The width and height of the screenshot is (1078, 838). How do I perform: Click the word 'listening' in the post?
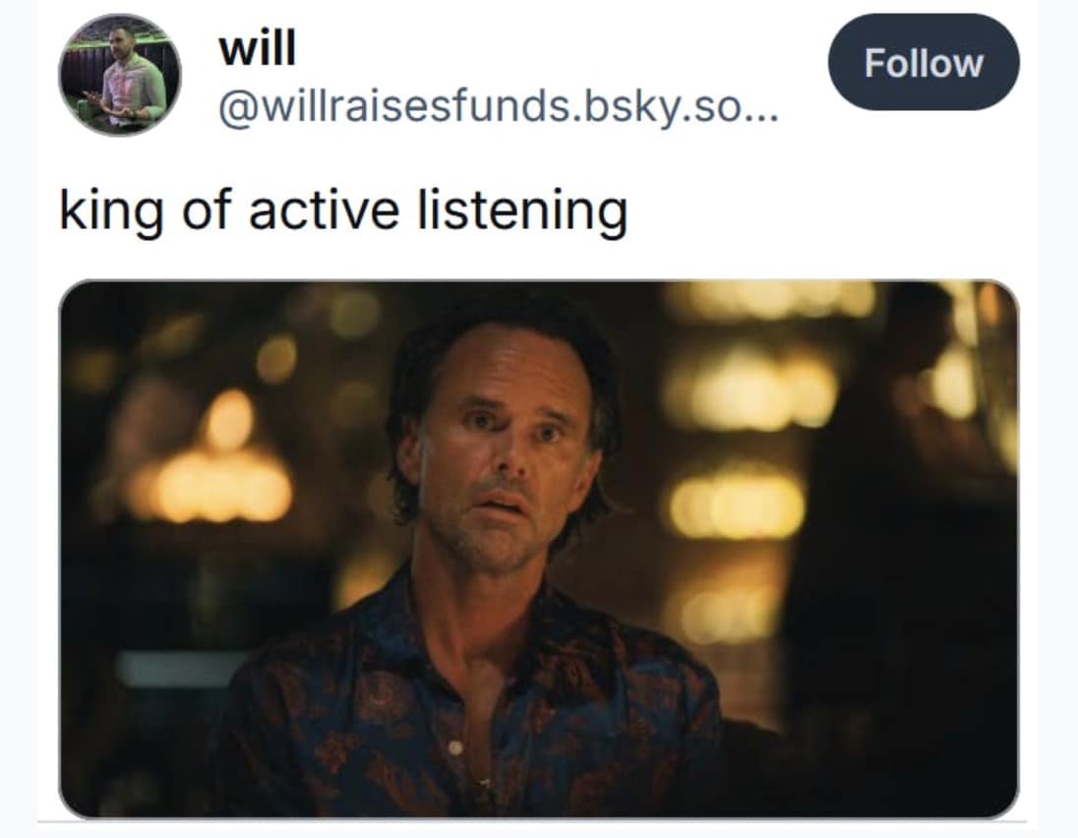[x=523, y=210]
